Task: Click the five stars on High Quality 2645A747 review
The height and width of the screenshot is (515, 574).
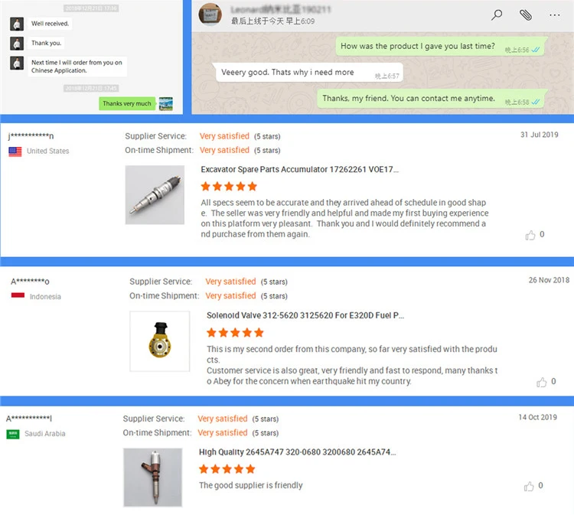Action: click(x=227, y=469)
